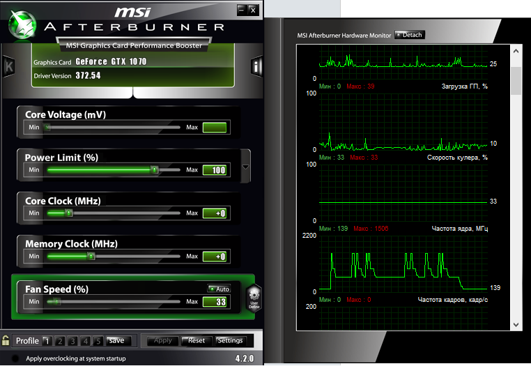The image size is (531, 380).
Task: Click the Core Clock slider handle
Action: (69, 213)
